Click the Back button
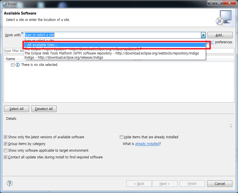 [139, 184]
